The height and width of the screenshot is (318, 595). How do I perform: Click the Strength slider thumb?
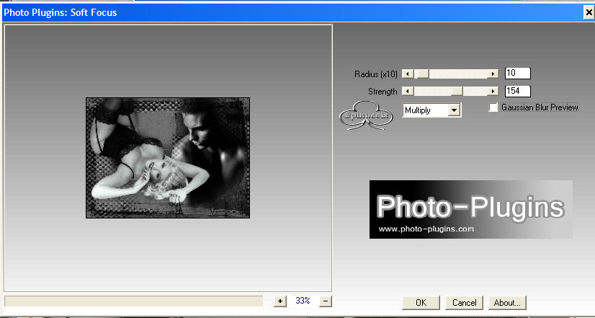(x=457, y=91)
